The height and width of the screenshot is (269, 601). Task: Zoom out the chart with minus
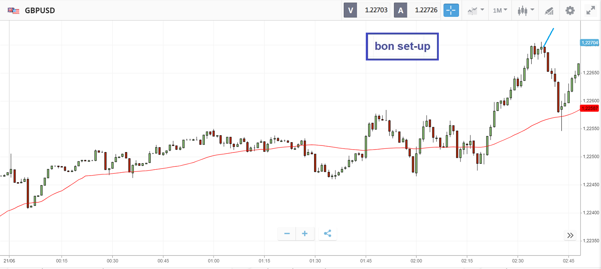[x=287, y=233]
